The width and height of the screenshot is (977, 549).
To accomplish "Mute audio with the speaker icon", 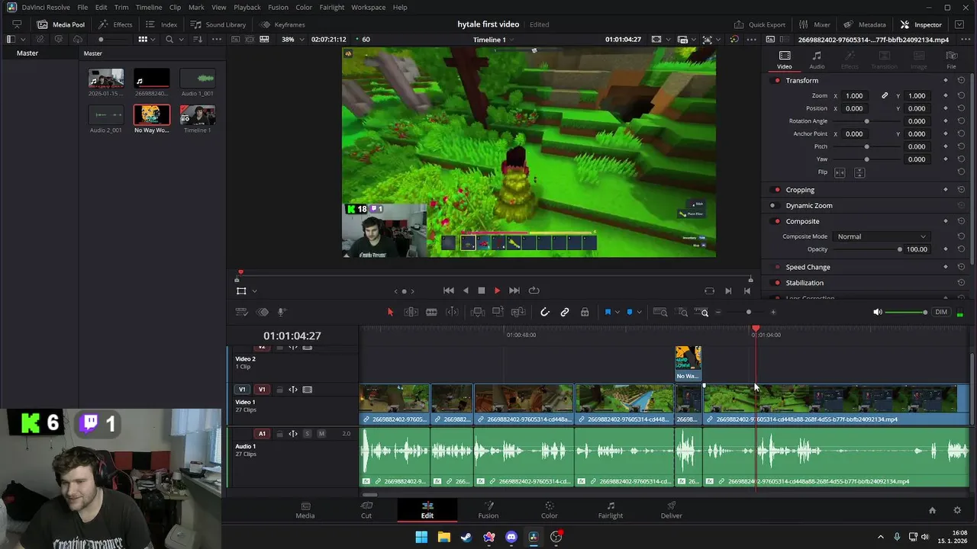I will 878,312.
